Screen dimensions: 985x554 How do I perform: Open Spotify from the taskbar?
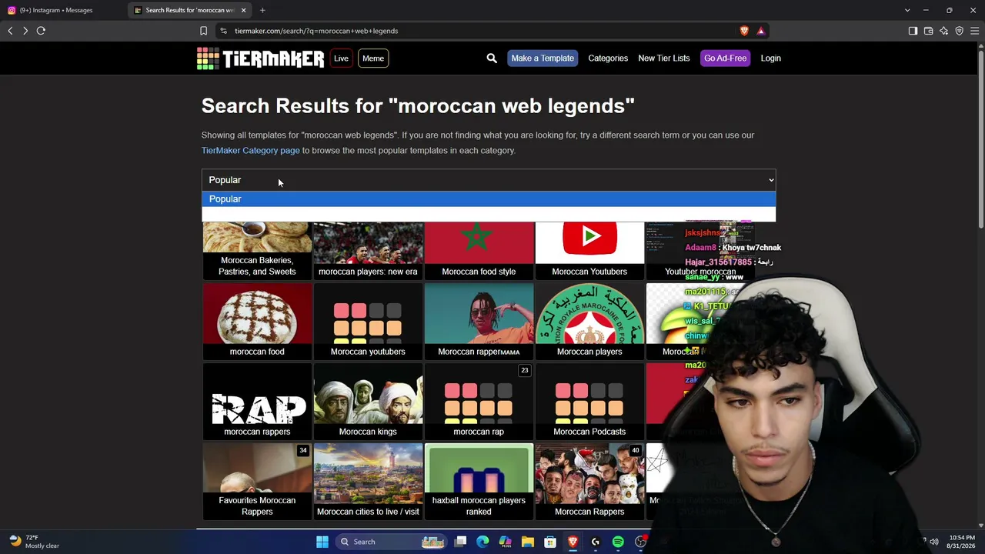coord(618,542)
